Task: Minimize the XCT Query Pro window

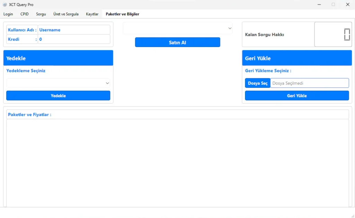Action: click(x=319, y=4)
